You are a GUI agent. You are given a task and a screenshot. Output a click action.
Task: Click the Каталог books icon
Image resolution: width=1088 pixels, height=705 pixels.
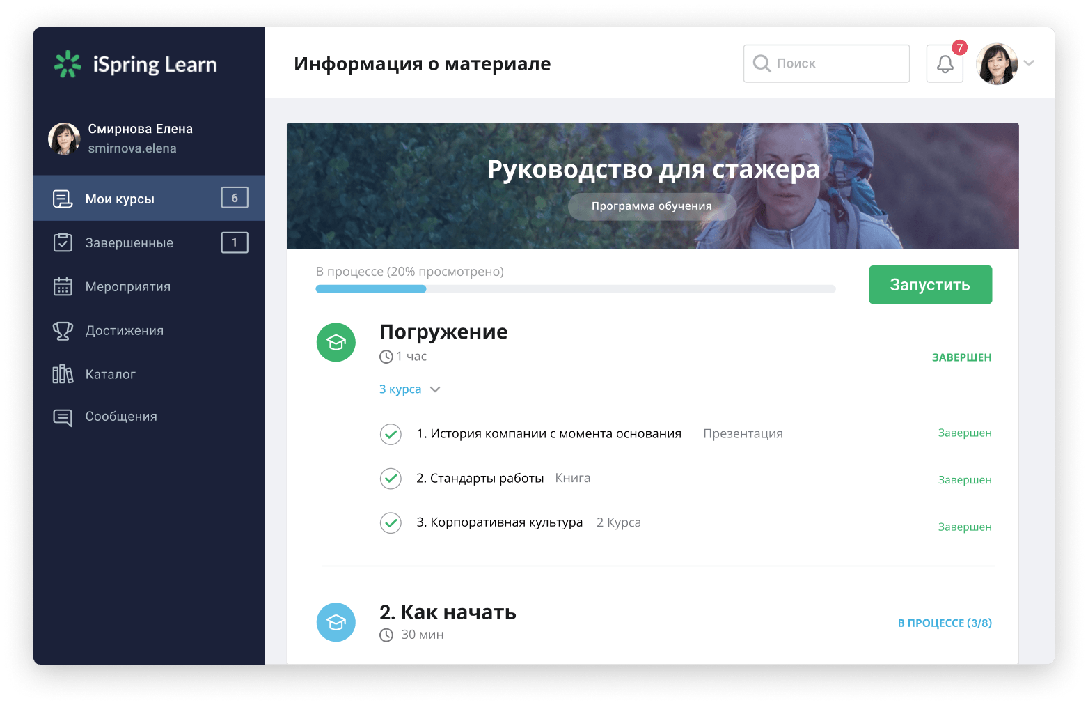63,374
